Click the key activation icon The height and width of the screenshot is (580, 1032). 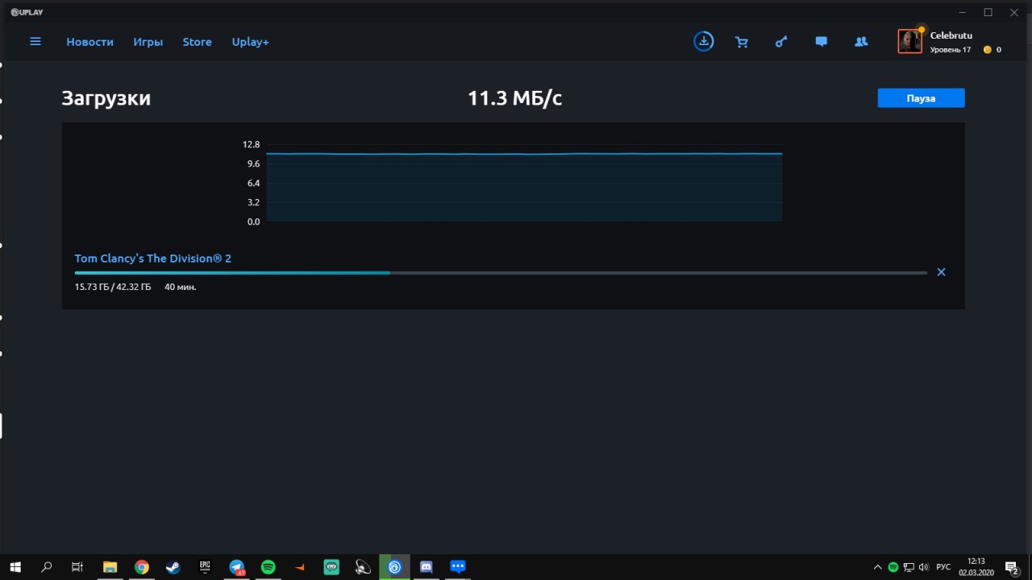coord(781,42)
